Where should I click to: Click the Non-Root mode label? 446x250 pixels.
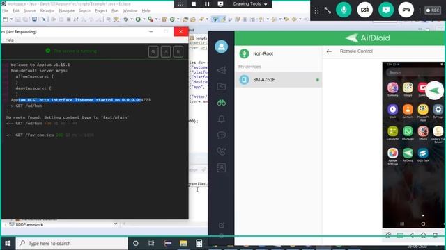pos(263,53)
